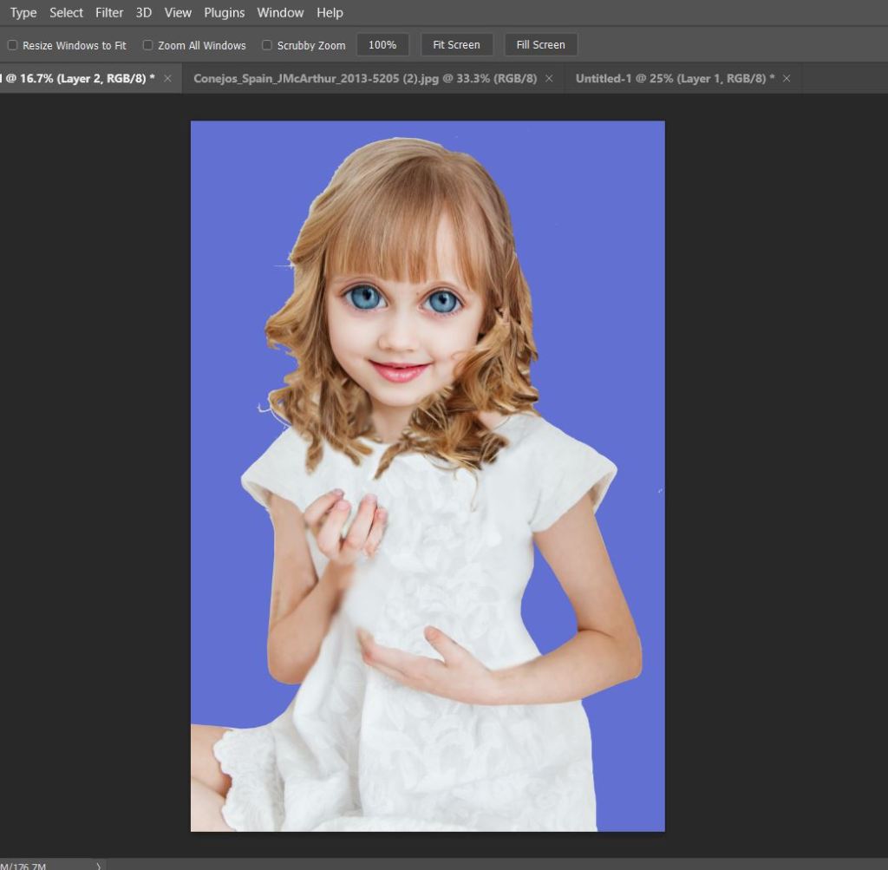Switch to the Conejos_Spain_JMcArthur document tab
The width and height of the screenshot is (888, 870).
(364, 78)
